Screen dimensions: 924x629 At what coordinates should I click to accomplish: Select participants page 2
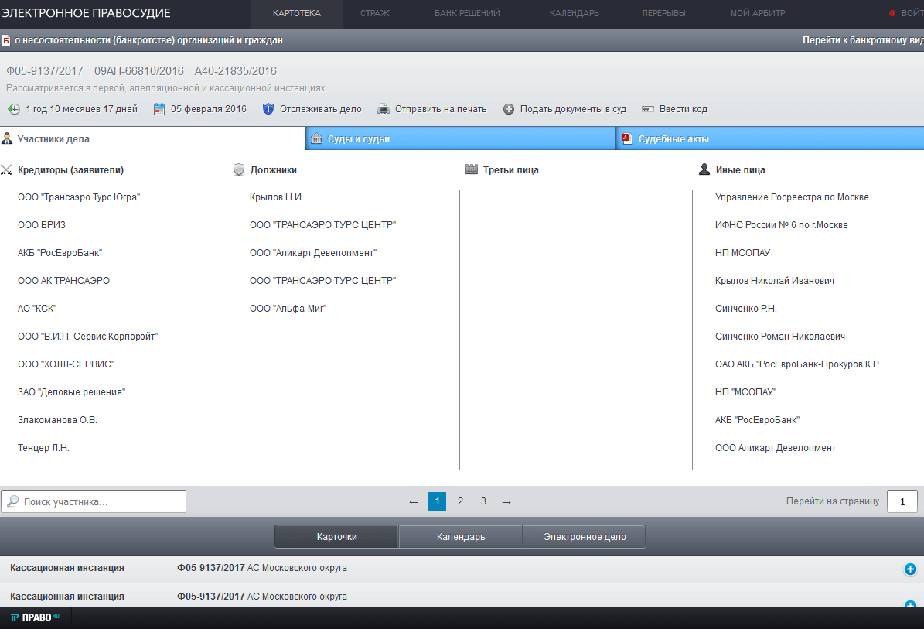[460, 501]
